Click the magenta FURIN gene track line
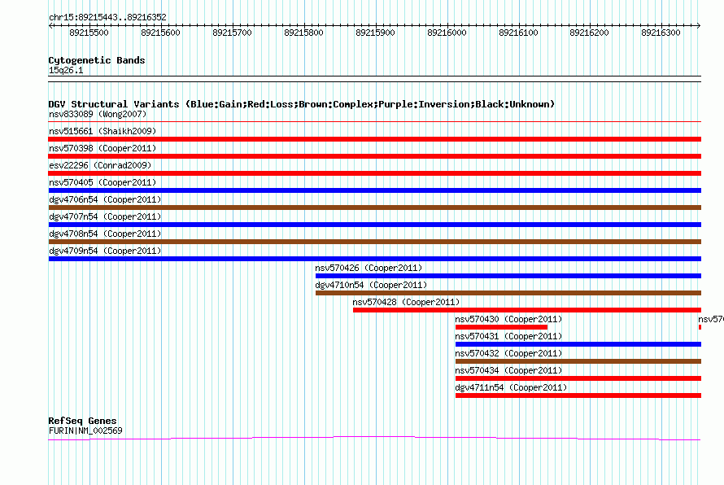The width and height of the screenshot is (724, 485). (x=374, y=438)
